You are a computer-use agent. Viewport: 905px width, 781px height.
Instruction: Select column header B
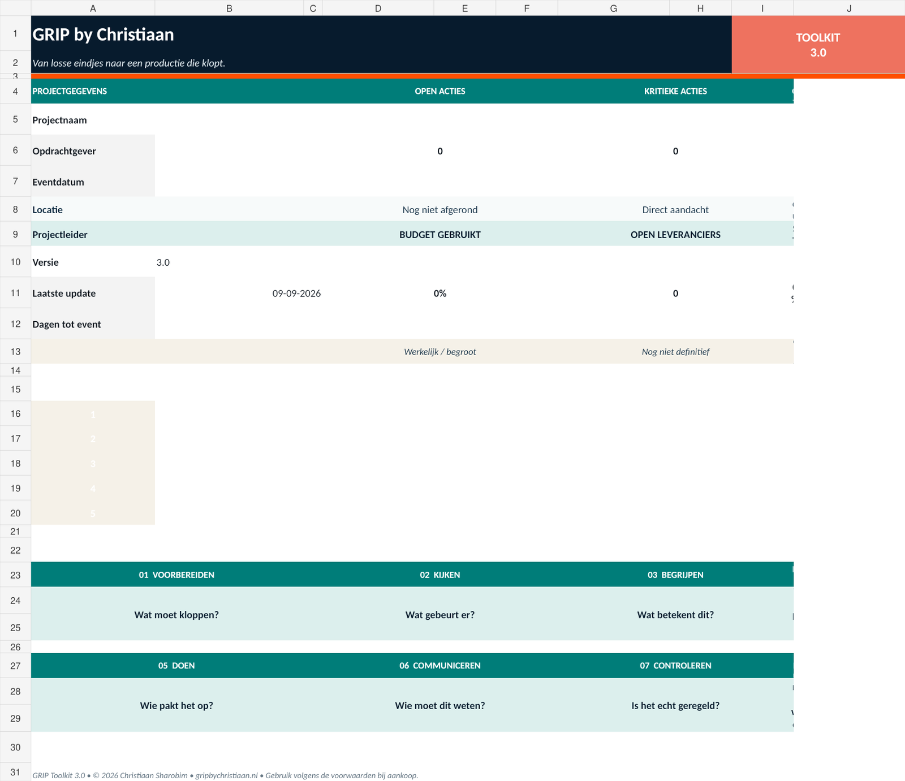[x=229, y=8]
